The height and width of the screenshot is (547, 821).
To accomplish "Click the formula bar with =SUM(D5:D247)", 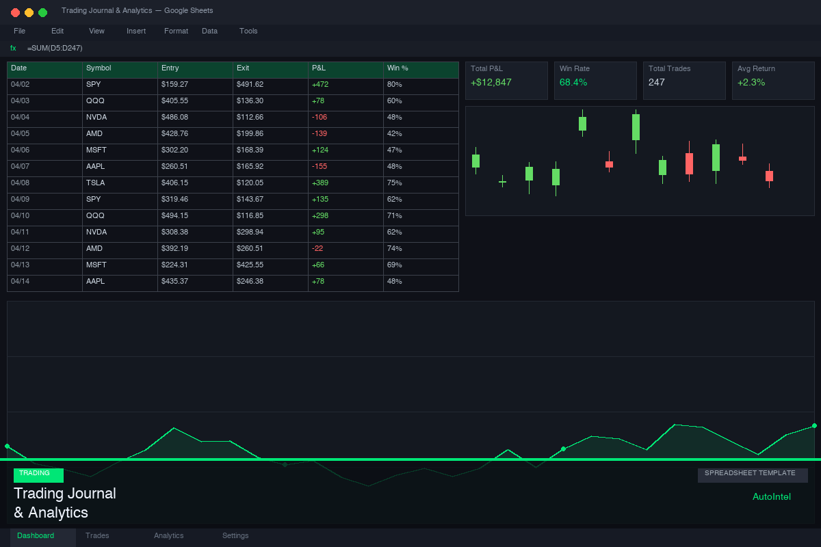I will 410,48.
